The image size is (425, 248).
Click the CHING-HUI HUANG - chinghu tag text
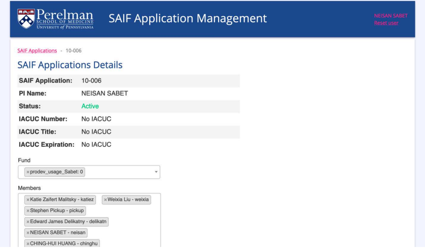pos(64,243)
